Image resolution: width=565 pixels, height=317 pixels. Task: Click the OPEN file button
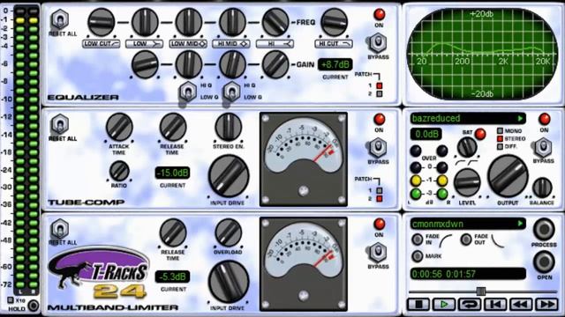(x=544, y=262)
